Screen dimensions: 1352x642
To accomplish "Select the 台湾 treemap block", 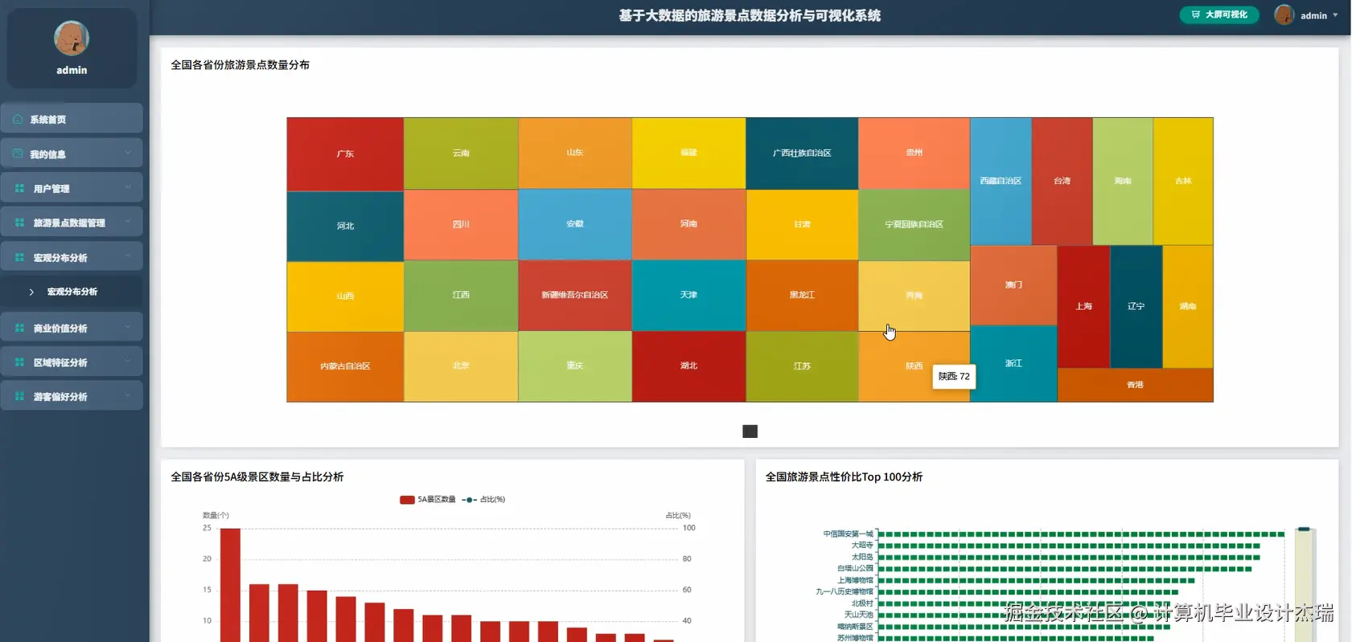I will (x=1062, y=182).
